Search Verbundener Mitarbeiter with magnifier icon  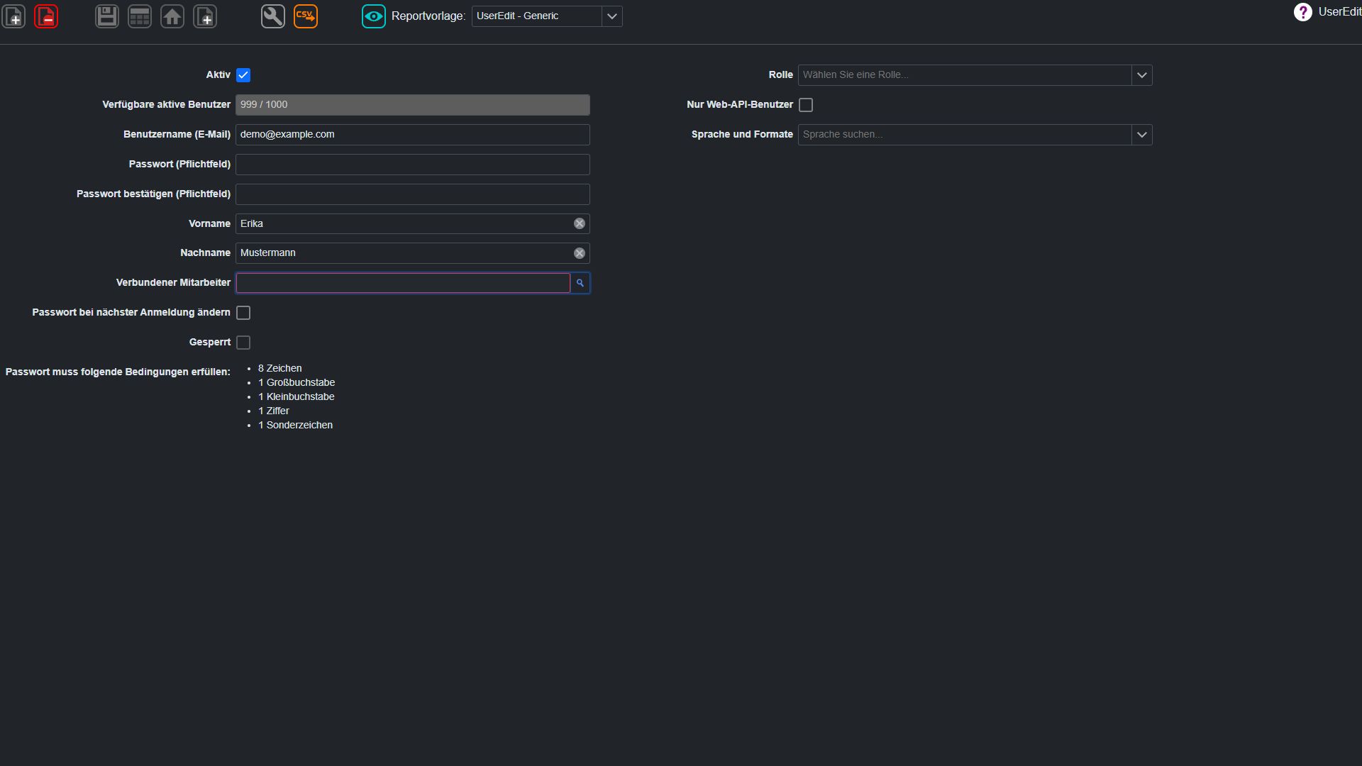click(580, 283)
